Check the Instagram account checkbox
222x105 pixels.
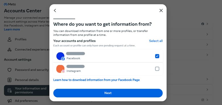pos(157,69)
